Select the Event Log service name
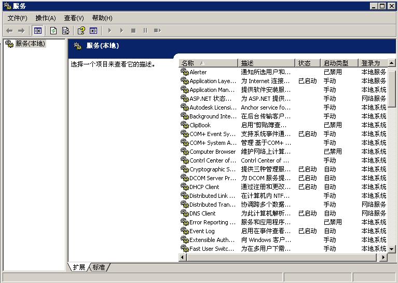This screenshot has width=398, height=283. pos(202,231)
